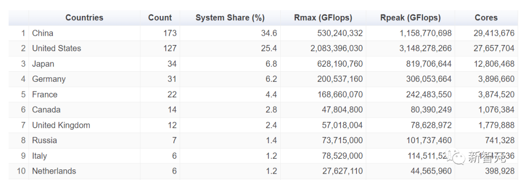Click Germany in the countries list
Viewport: 523px width, 180px height.
point(49,79)
